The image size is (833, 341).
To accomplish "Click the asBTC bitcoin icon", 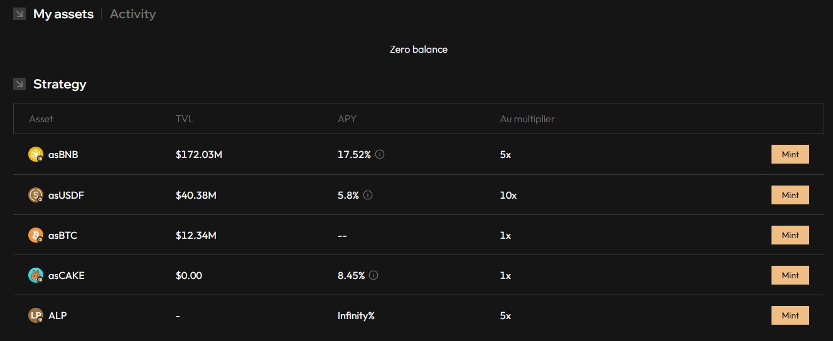I will click(x=36, y=235).
